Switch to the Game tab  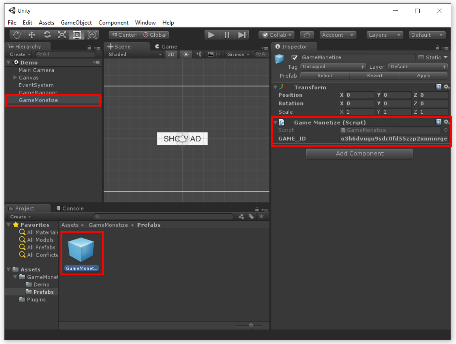pos(166,47)
